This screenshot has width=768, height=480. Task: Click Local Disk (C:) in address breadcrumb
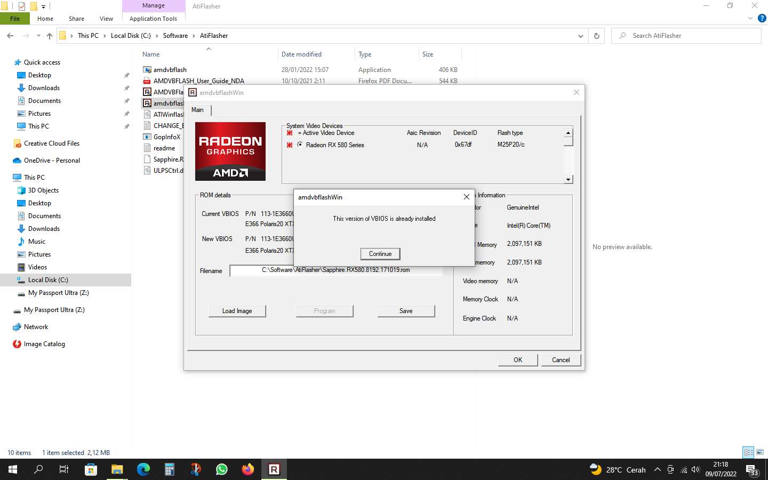click(131, 36)
